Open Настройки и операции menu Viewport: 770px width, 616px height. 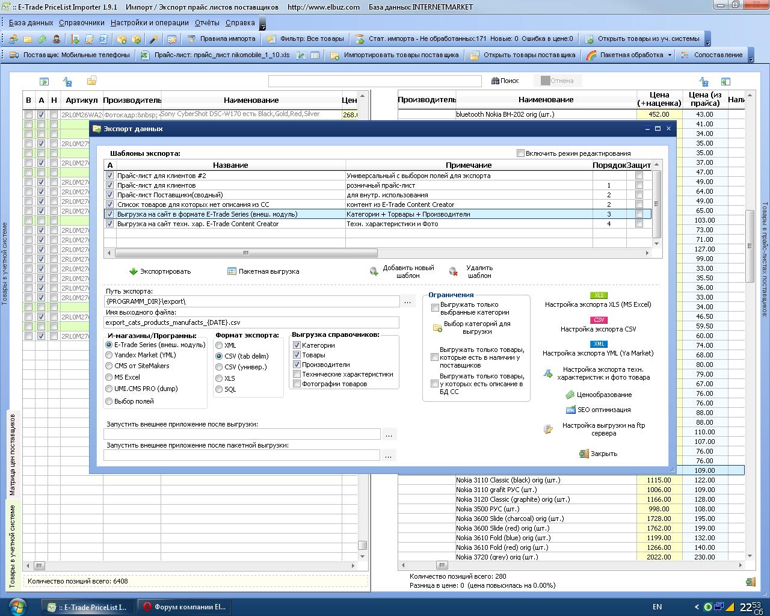[x=150, y=23]
